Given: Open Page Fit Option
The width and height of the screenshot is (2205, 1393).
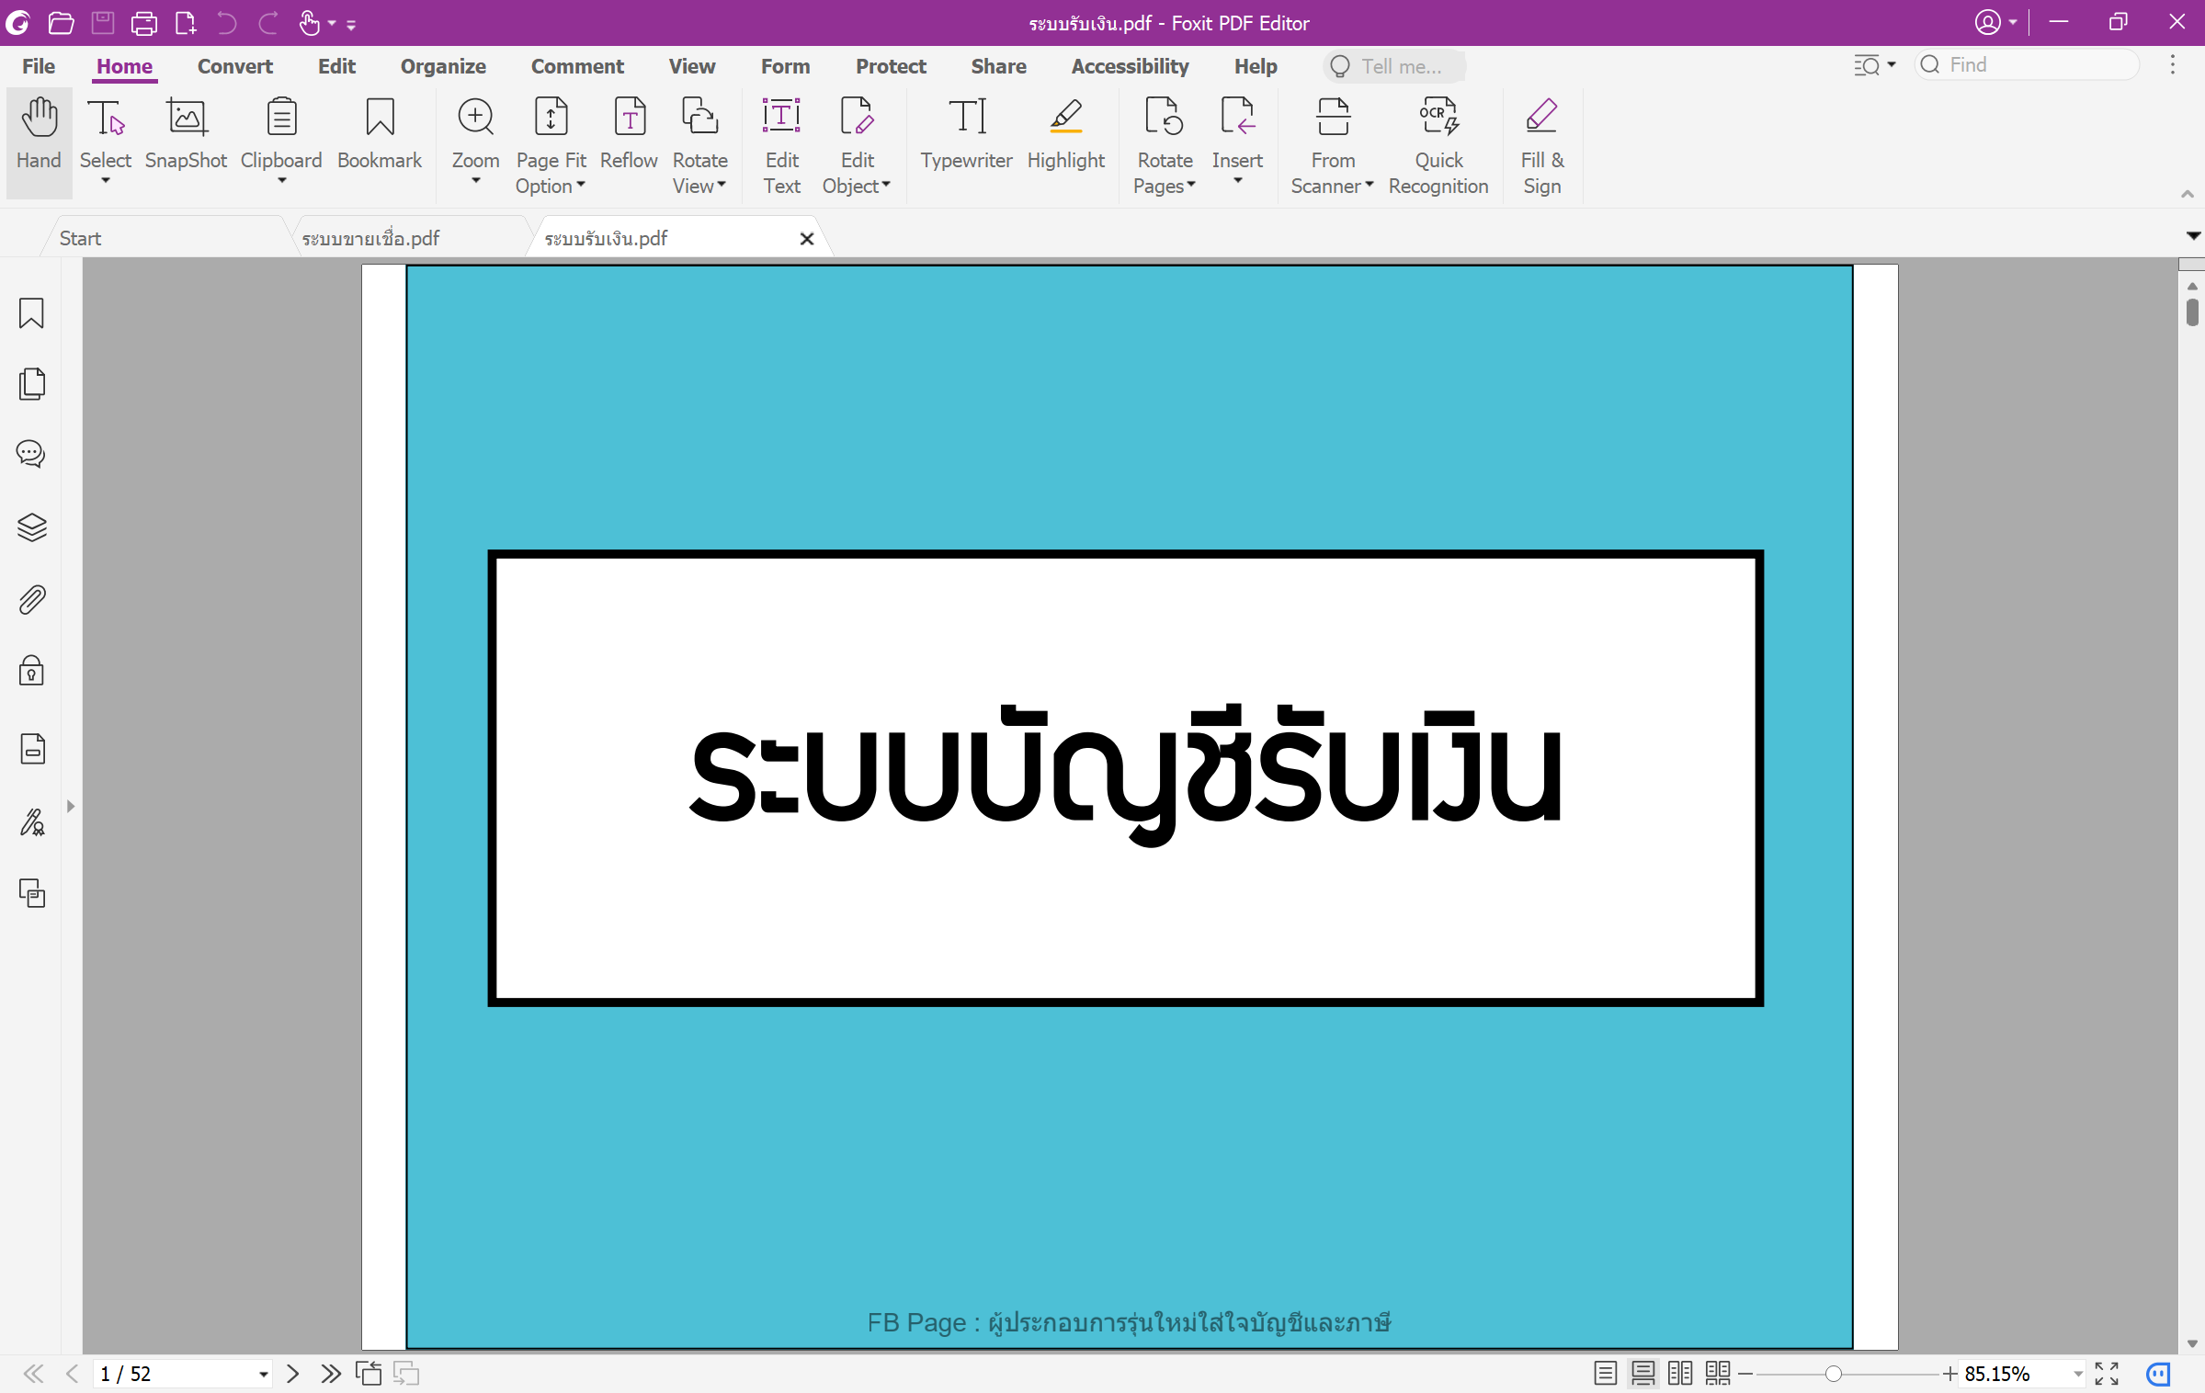Looking at the screenshot, I should (x=551, y=145).
